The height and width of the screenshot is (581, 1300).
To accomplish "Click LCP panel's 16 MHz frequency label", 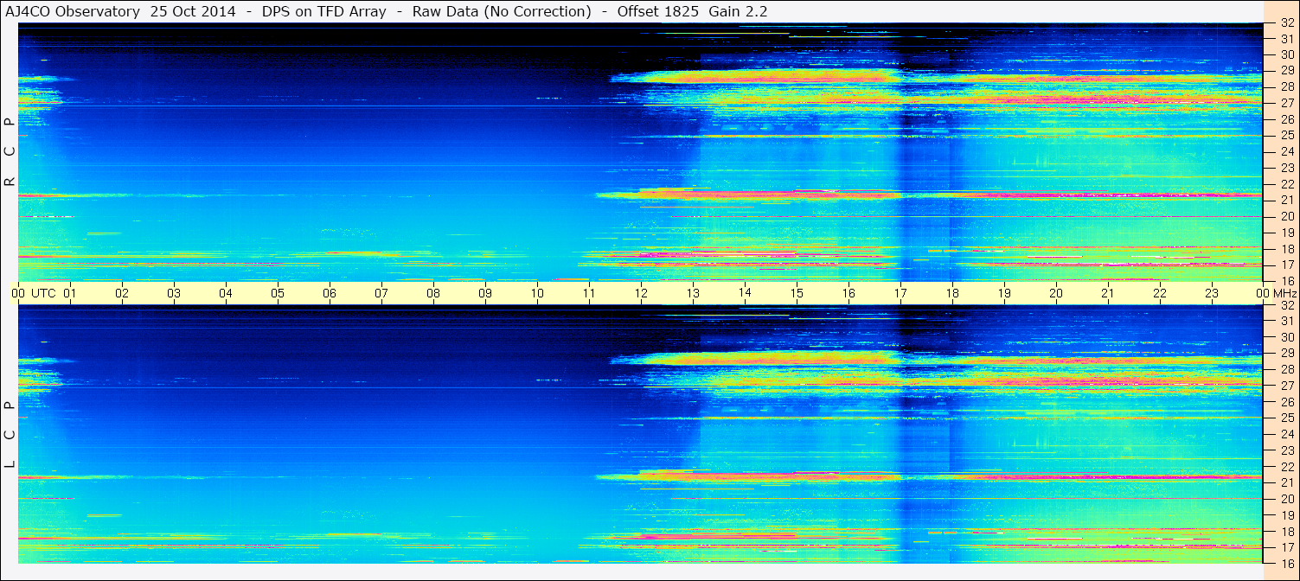I will (x=1287, y=563).
